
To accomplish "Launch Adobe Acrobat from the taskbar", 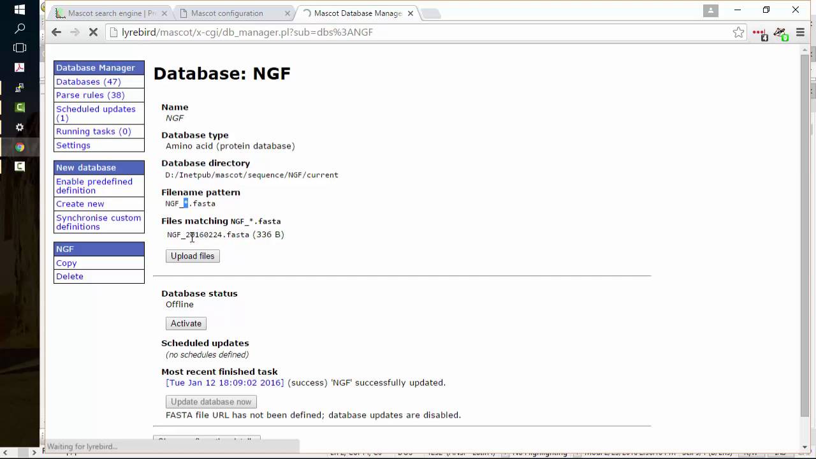I will (x=20, y=68).
